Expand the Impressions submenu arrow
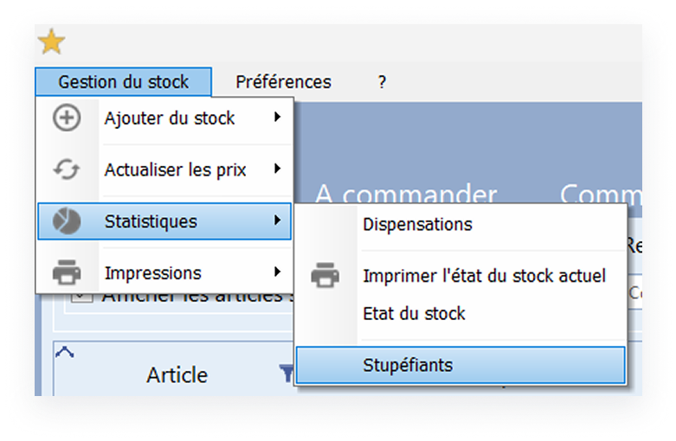 click(277, 272)
